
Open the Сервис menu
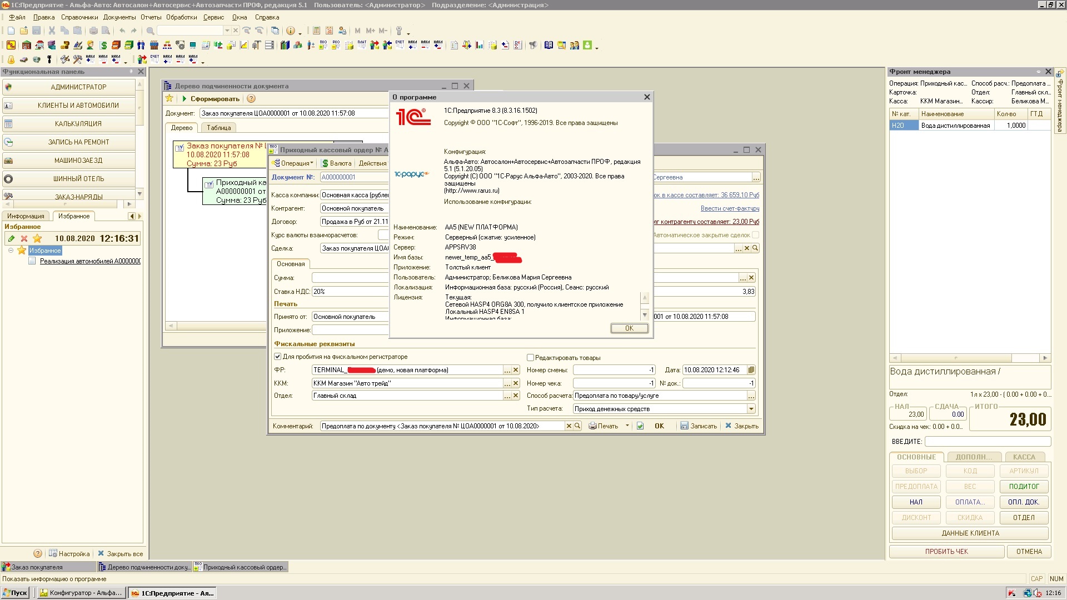[x=213, y=17]
